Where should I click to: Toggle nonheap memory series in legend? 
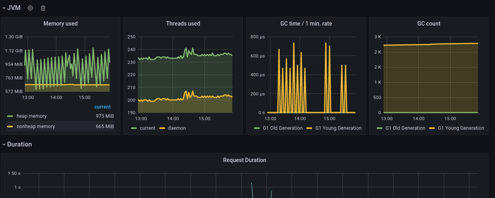[x=36, y=127]
